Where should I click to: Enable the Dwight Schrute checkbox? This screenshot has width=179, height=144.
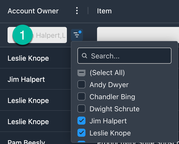[81, 109]
